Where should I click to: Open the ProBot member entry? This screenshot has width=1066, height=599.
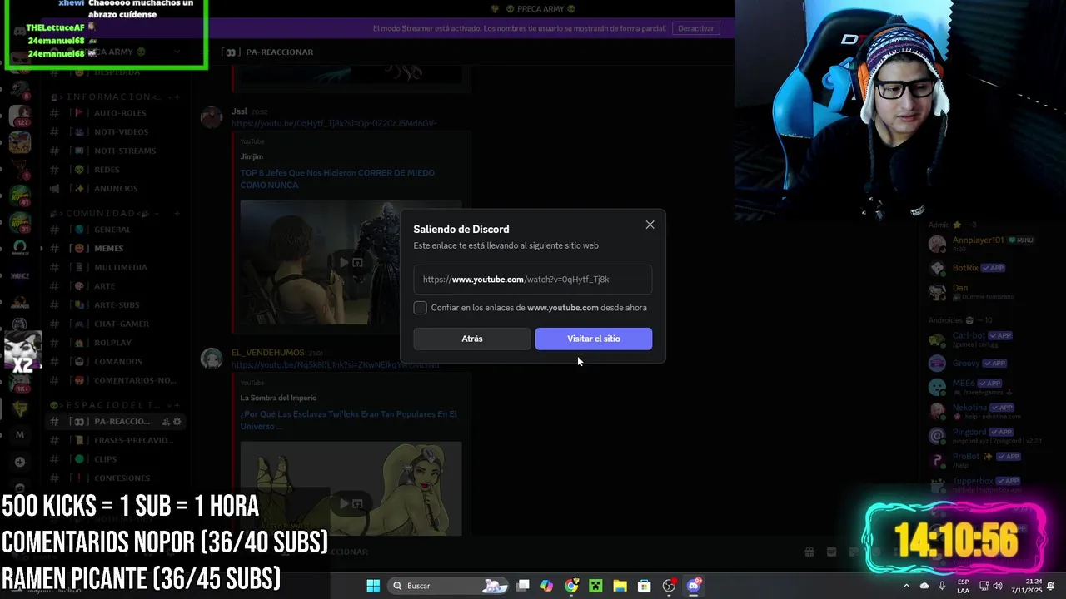(991, 459)
